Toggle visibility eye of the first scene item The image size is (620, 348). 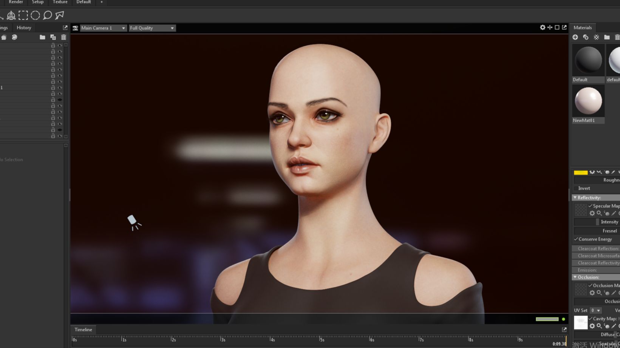tap(60, 45)
